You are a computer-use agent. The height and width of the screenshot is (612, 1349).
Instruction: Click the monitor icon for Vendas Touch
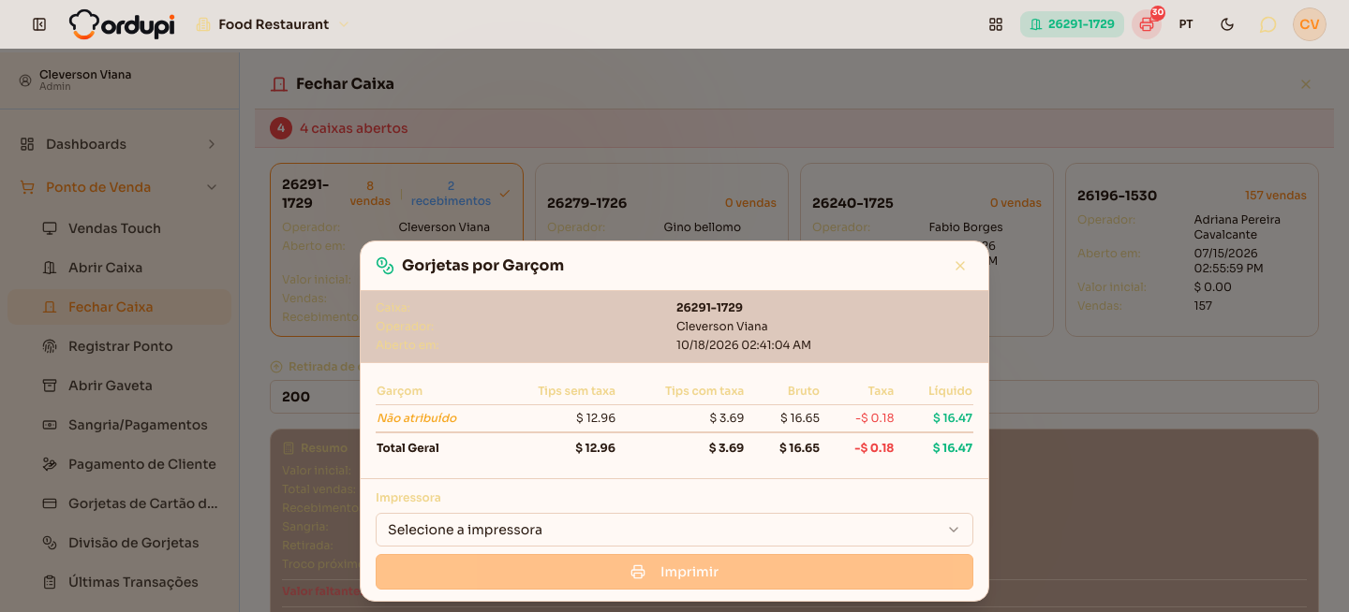click(x=50, y=228)
